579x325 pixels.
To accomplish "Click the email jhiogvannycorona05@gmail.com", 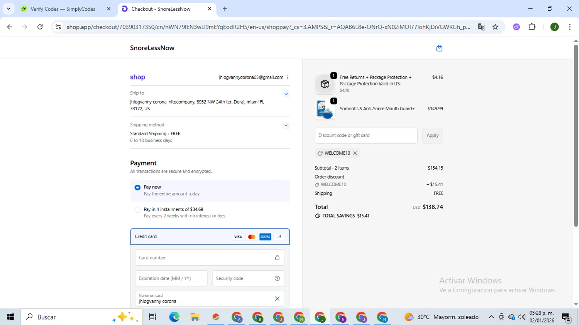I will 251,77.
